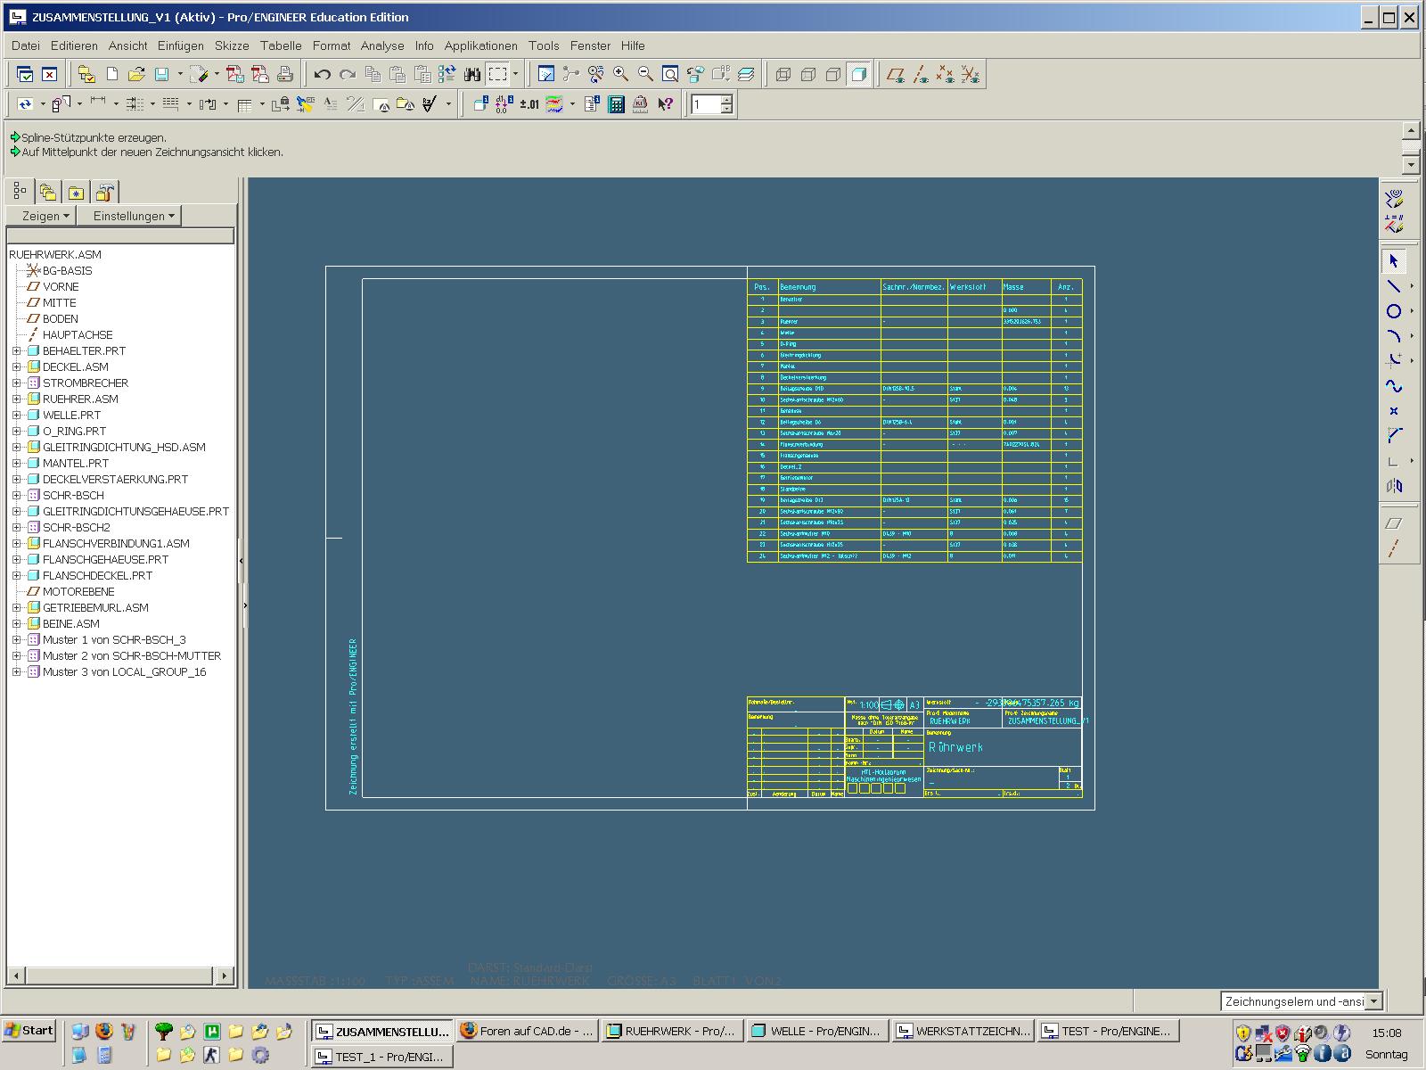The height and width of the screenshot is (1070, 1426).
Task: Open the Zeigen dropdown
Action: click(x=41, y=216)
